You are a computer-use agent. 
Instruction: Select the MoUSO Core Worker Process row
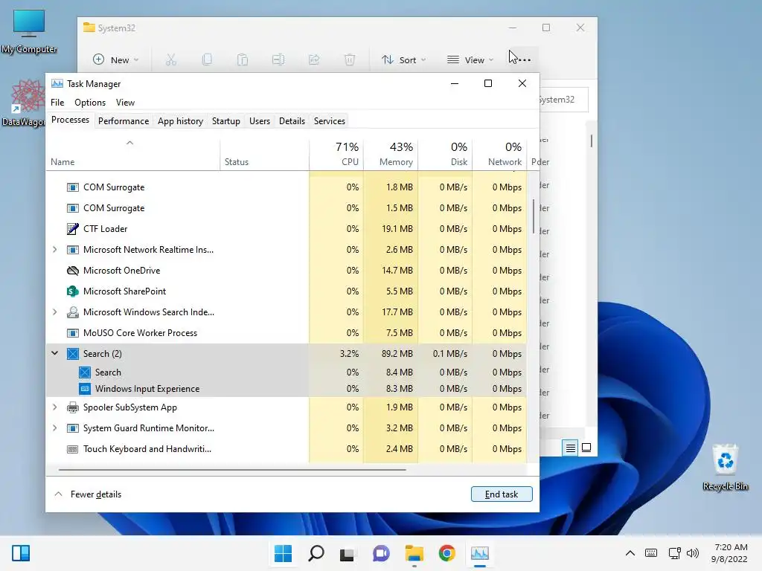pyautogui.click(x=286, y=333)
